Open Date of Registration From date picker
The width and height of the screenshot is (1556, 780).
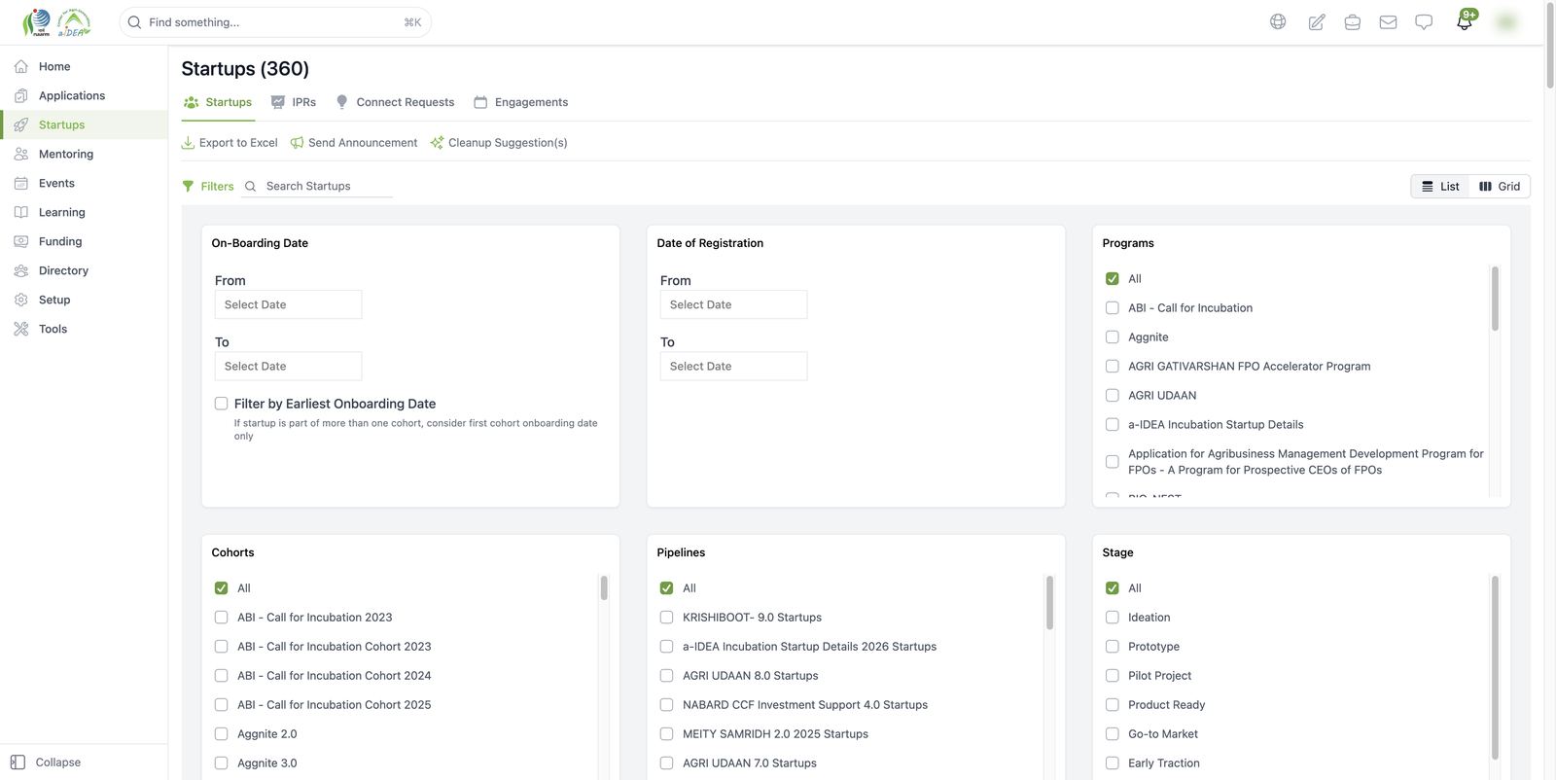point(733,304)
